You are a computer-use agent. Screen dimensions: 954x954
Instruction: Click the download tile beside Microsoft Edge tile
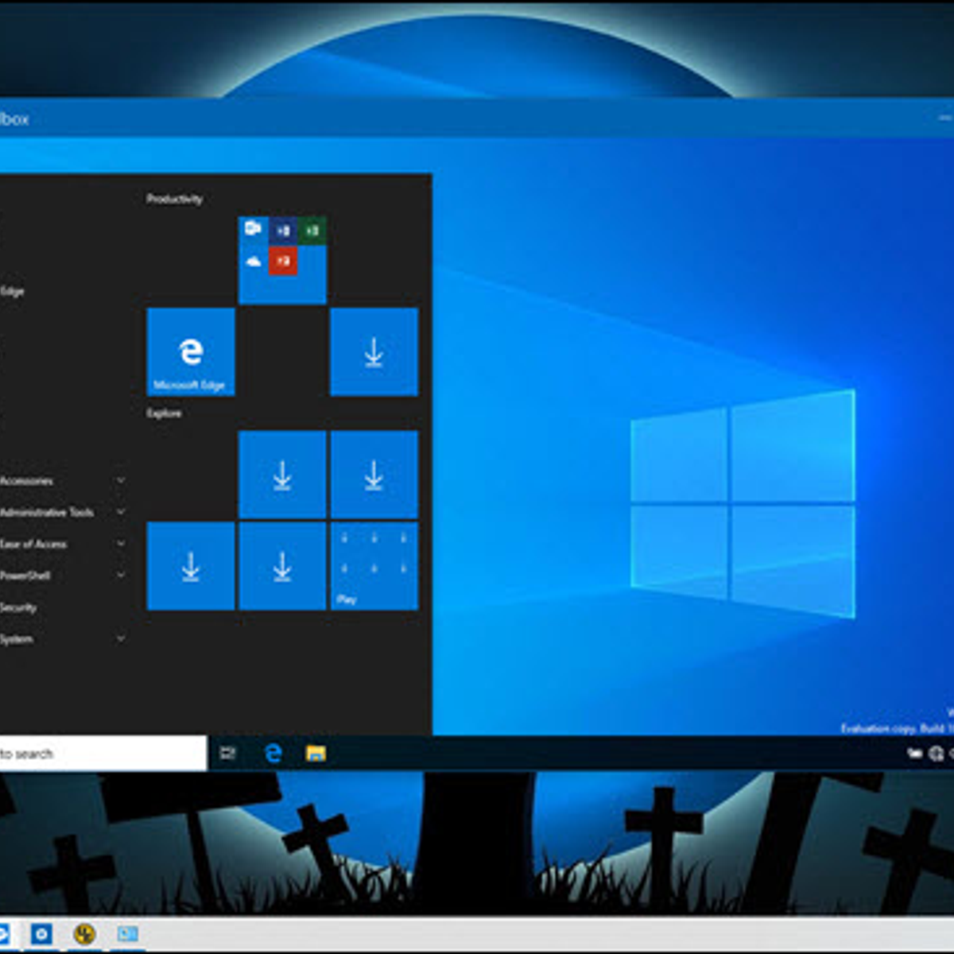pyautogui.click(x=374, y=352)
